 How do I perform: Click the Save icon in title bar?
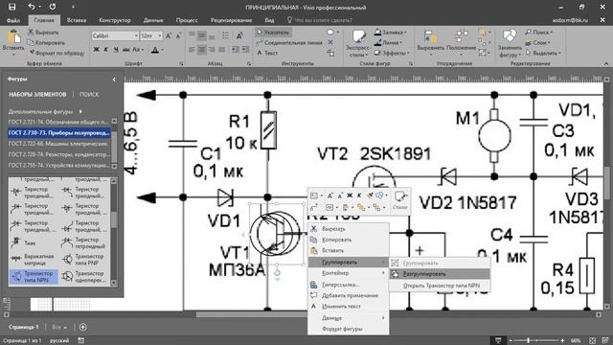click(x=12, y=7)
